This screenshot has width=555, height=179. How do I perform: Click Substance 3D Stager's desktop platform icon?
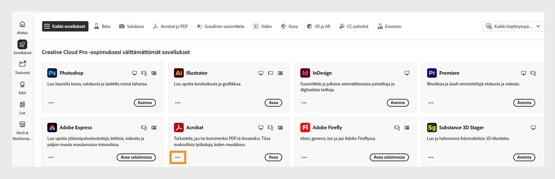click(x=533, y=128)
